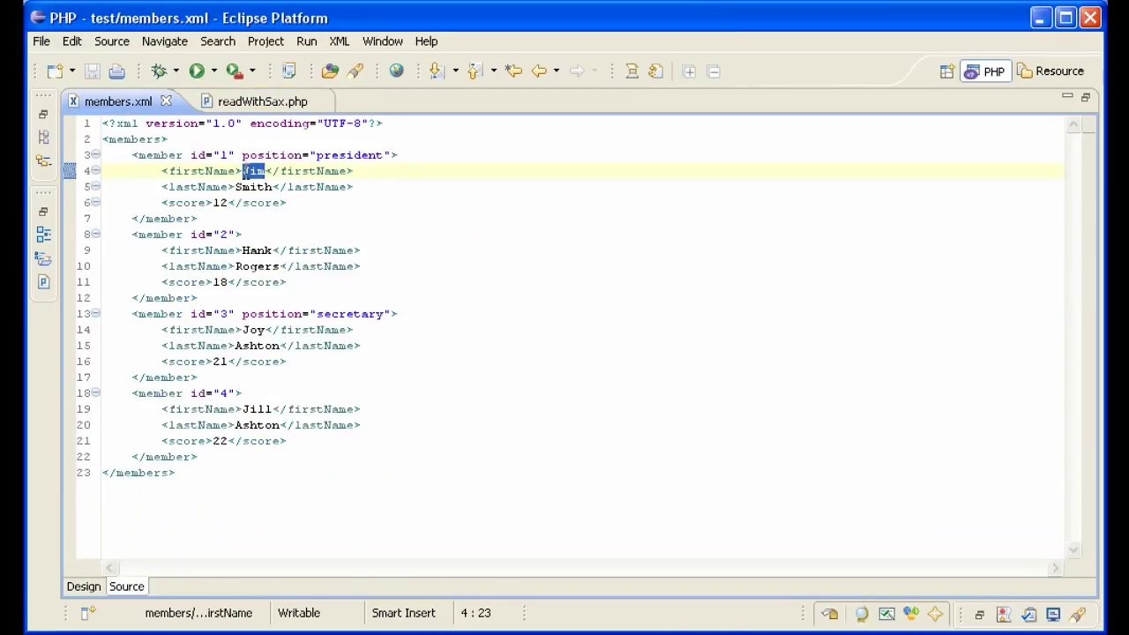Collapse the fold marker on line 5
The image size is (1129, 635).
(95, 187)
